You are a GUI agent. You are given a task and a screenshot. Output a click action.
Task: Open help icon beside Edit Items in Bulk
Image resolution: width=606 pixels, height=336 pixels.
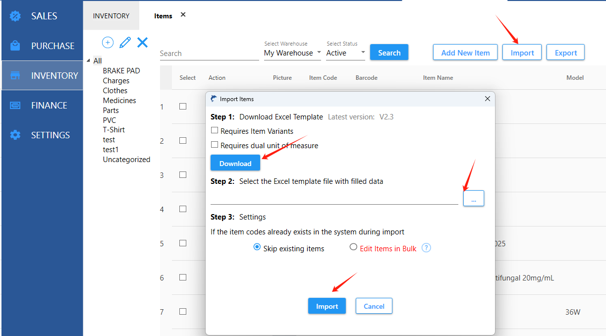point(426,248)
